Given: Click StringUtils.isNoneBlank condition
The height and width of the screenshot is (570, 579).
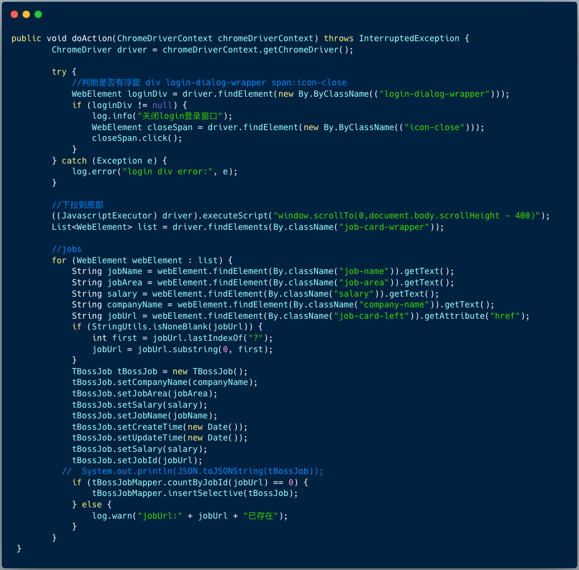Looking at the screenshot, I should coord(173,327).
